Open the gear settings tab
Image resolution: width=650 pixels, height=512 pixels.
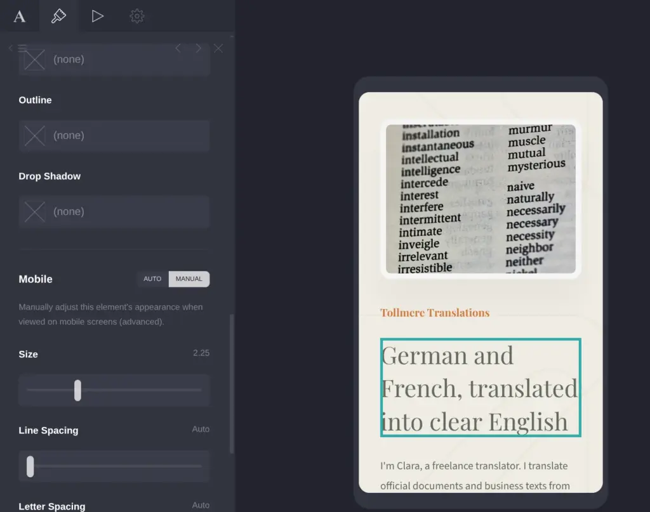point(137,16)
